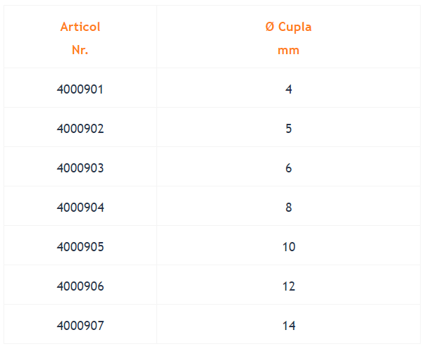The height and width of the screenshot is (349, 427).
Task: Select article number 4000906
Action: tap(80, 286)
